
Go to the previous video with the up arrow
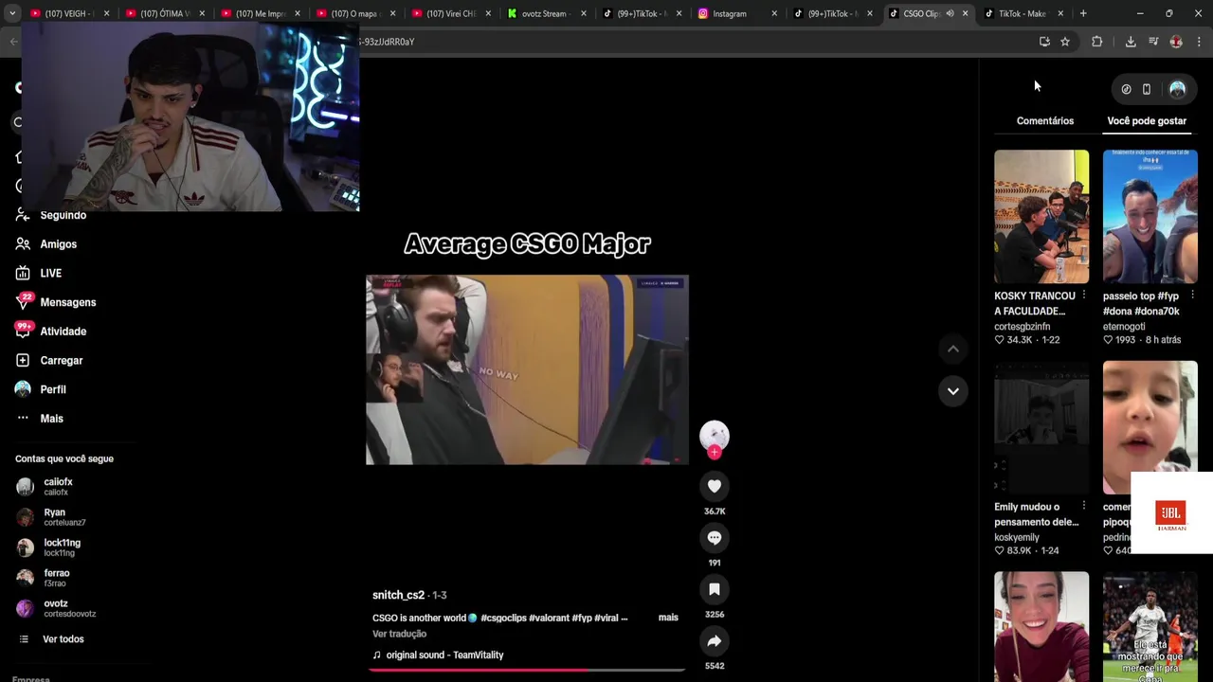tap(953, 350)
